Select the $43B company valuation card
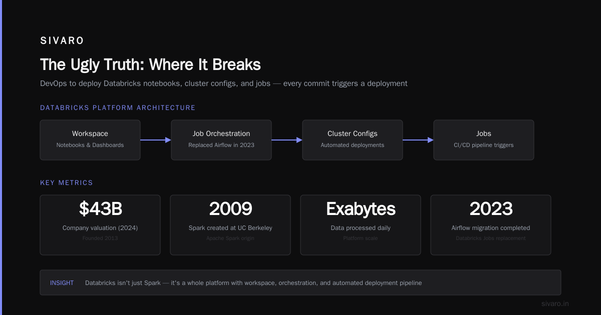601x315 pixels. click(100, 225)
